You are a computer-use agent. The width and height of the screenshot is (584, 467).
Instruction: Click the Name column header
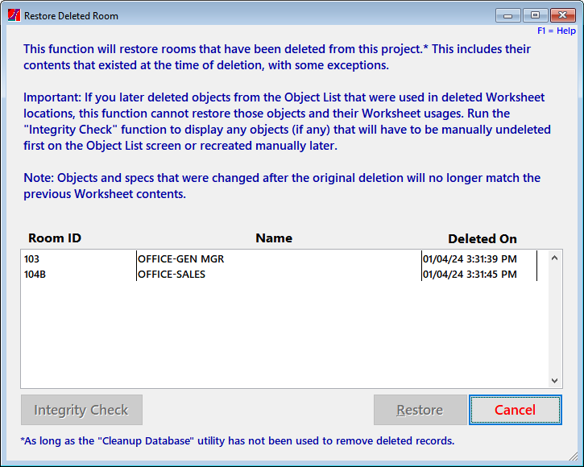274,238
